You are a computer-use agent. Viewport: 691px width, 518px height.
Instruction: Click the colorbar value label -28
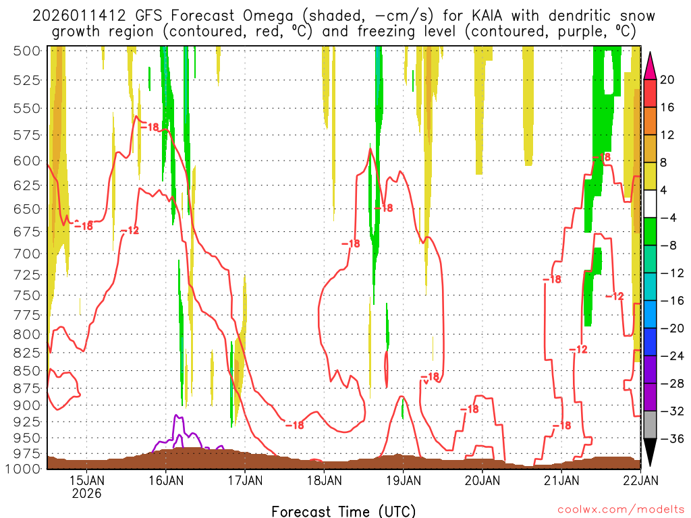coord(672,384)
